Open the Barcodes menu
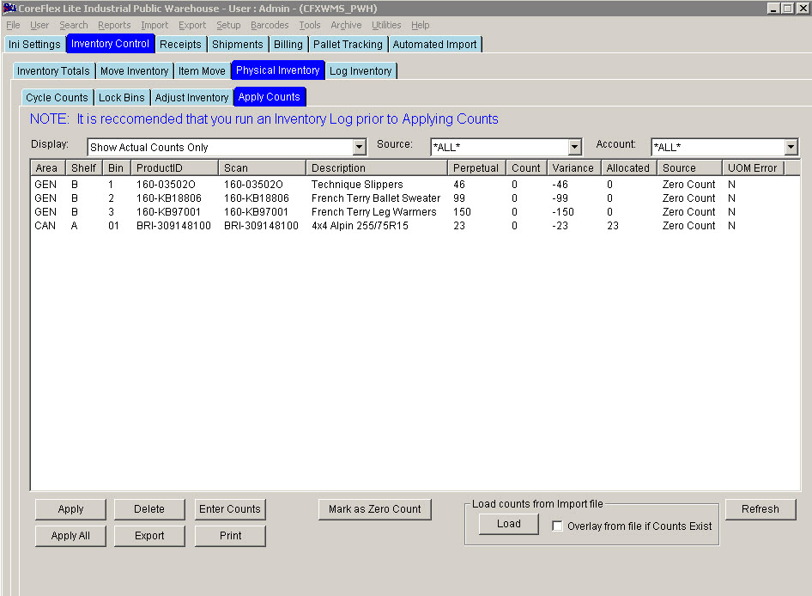This screenshot has width=812, height=596. [x=270, y=25]
